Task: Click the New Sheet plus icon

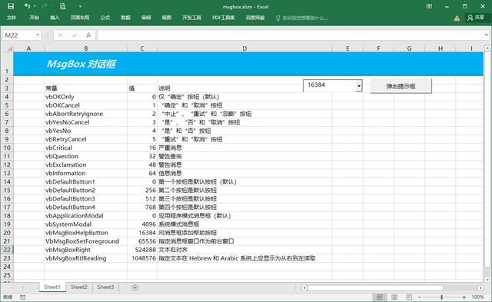Action: [135, 287]
